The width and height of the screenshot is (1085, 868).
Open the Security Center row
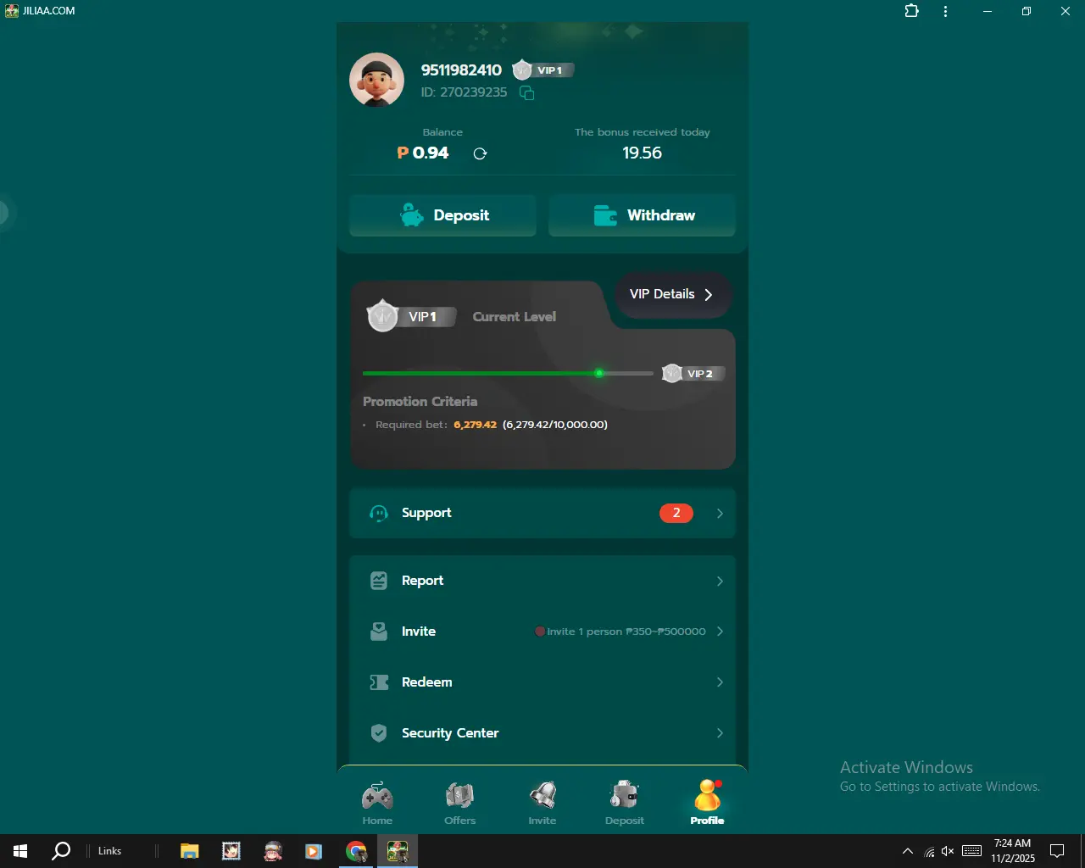542,733
